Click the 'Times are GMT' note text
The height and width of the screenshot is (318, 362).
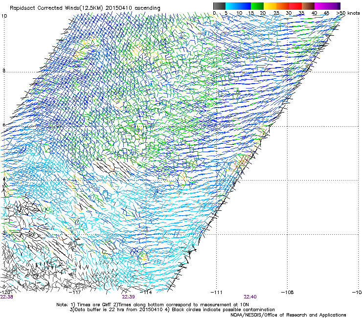94,305
